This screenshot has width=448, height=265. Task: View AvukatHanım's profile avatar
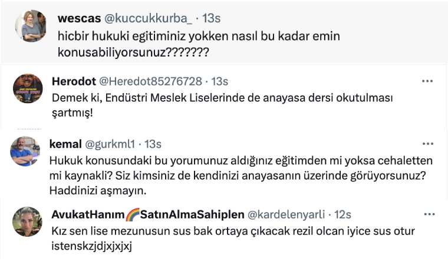[x=27, y=221]
